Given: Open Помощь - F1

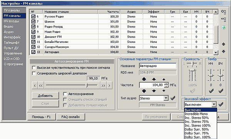Looking at the screenshot, I should click(x=41, y=117).
